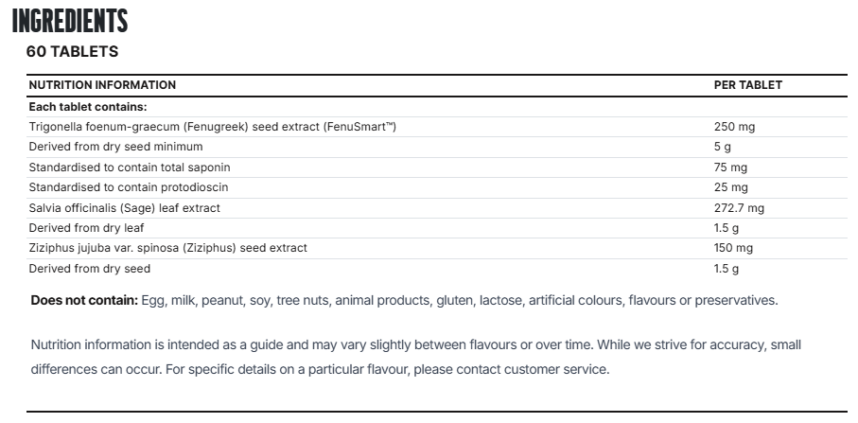Select the 150 mg Ziziphus value
Image resolution: width=858 pixels, height=423 pixels.
click(x=733, y=248)
